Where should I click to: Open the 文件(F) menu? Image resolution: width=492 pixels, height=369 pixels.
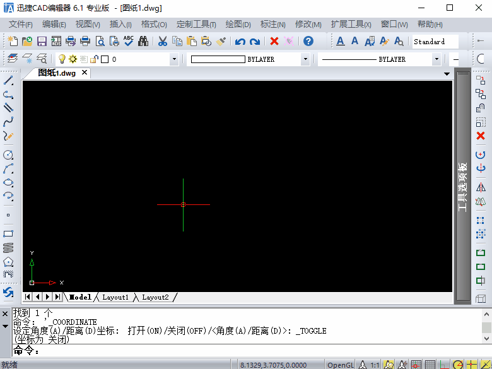pos(21,25)
